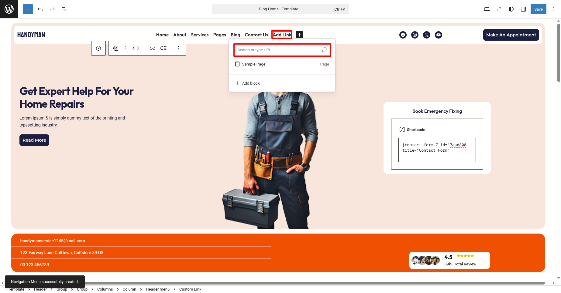Toggle the Styles half-circle button
The height and width of the screenshot is (293, 561).
coord(511,9)
